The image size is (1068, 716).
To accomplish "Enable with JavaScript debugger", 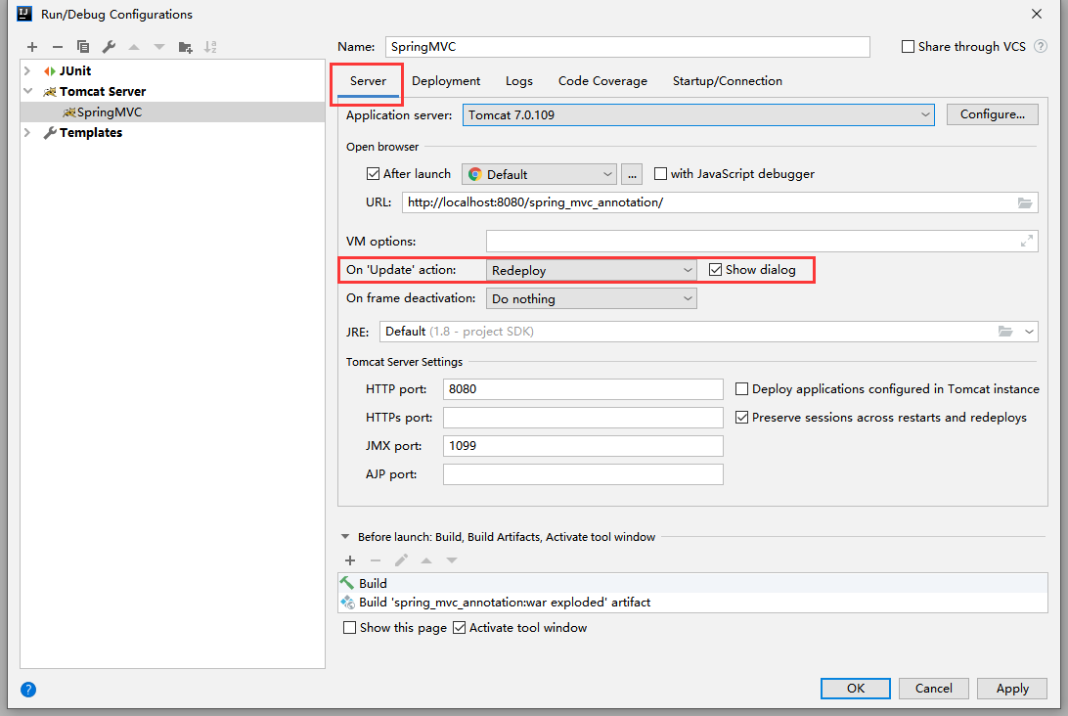I will 660,174.
